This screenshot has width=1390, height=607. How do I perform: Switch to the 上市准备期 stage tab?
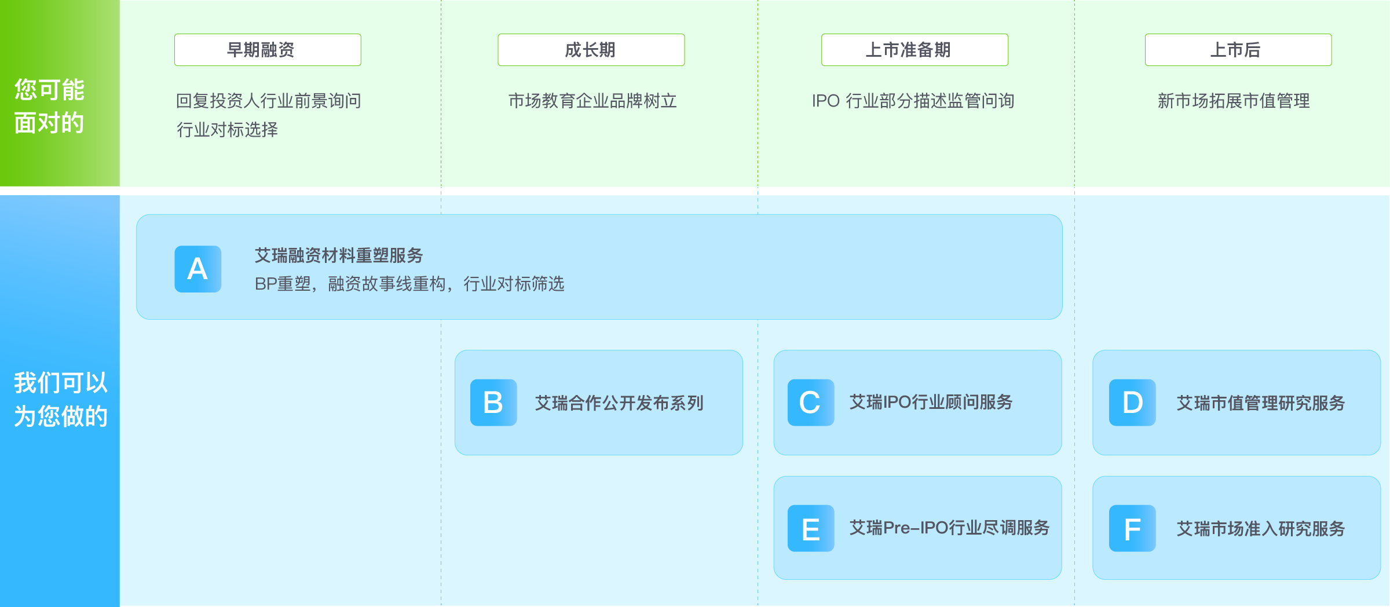pos(915,50)
